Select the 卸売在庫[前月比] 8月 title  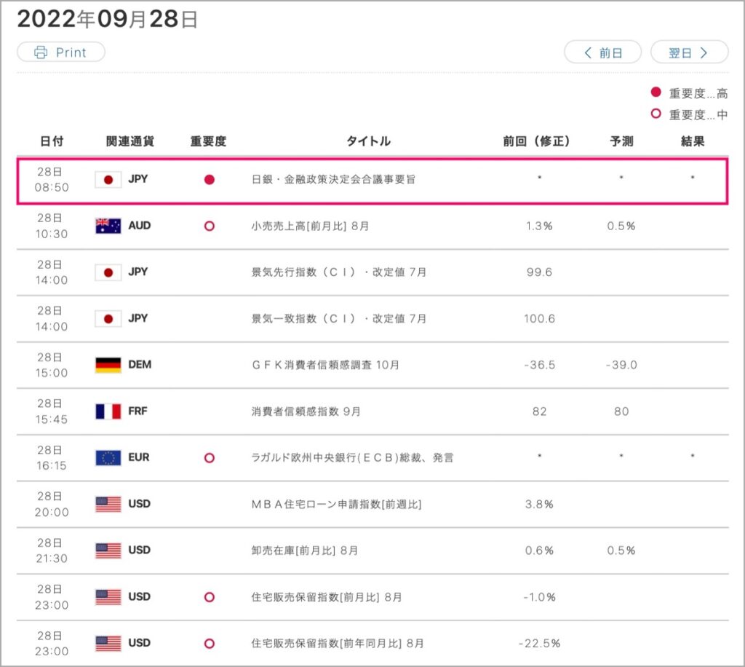pos(305,550)
